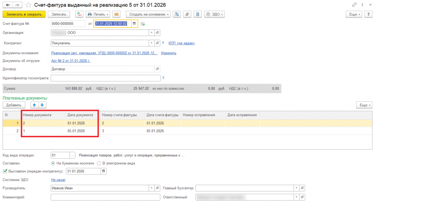Click the Счет-фактура № input field
The height and width of the screenshot is (220, 424).
click(68, 24)
